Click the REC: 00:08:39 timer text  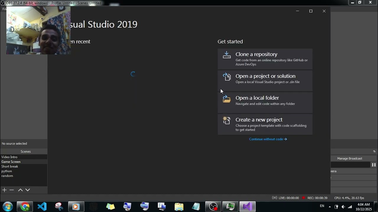317,198
